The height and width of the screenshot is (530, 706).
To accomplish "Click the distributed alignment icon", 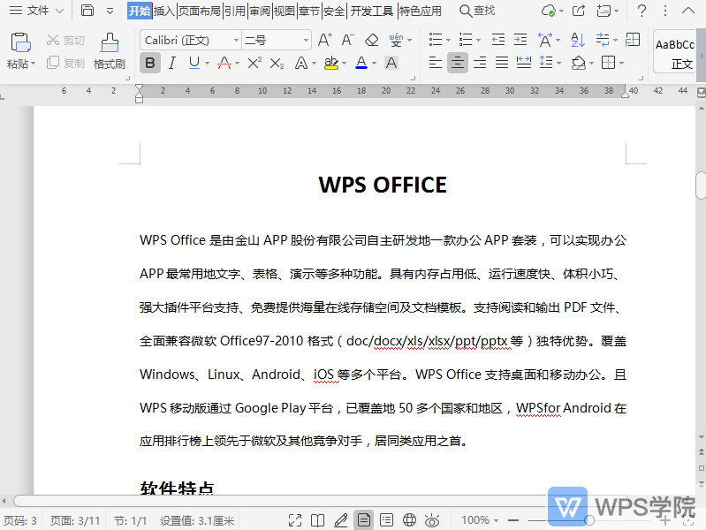I will 524,63.
